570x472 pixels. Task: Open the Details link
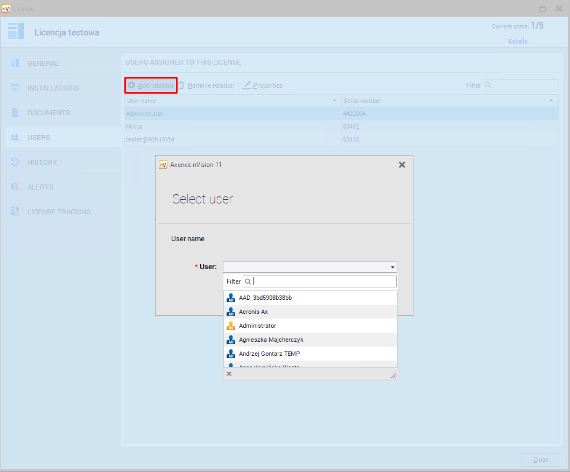(517, 41)
